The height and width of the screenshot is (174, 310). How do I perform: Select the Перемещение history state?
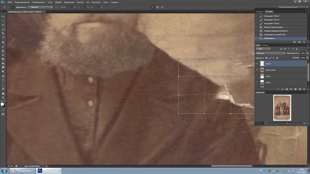pyautogui.click(x=281, y=38)
